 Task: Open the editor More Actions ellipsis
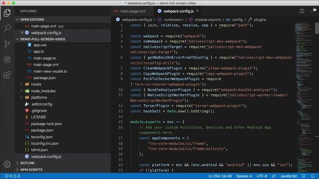click(x=311, y=11)
